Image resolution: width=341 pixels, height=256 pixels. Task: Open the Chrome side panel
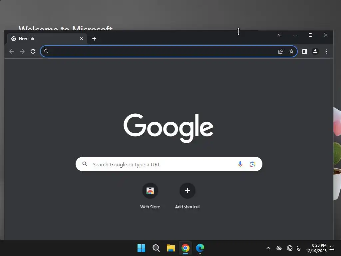coord(304,51)
